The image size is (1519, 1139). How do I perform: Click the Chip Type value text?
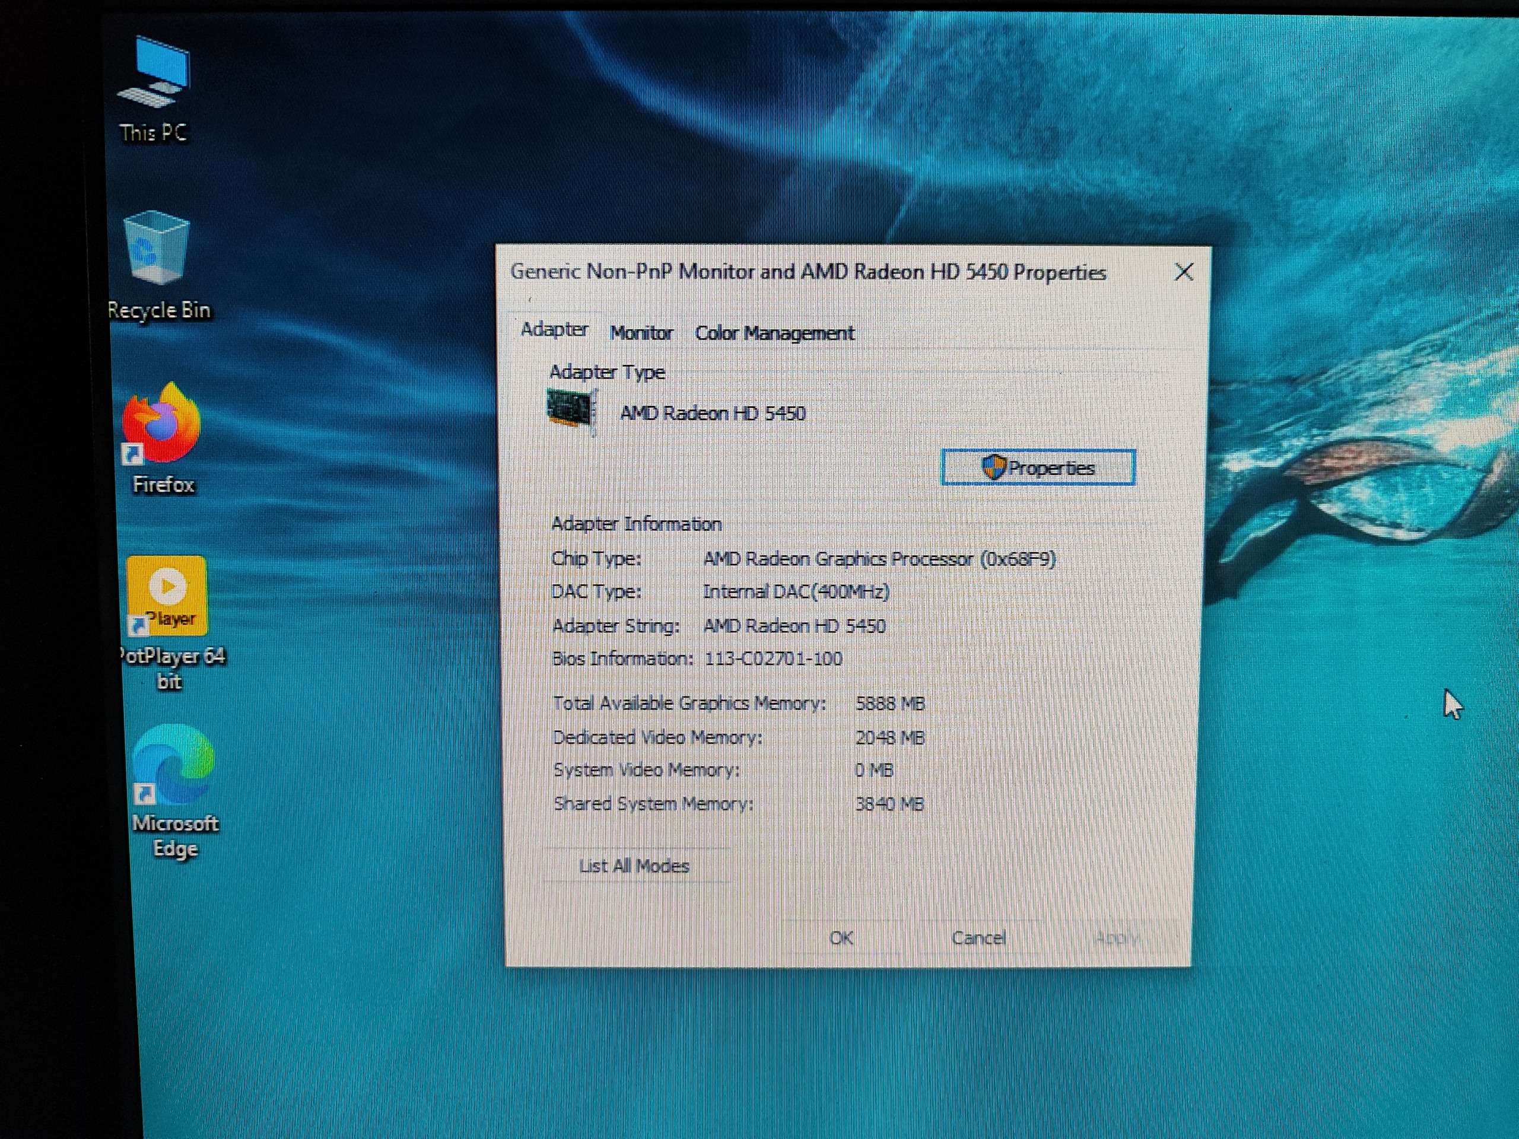point(879,559)
